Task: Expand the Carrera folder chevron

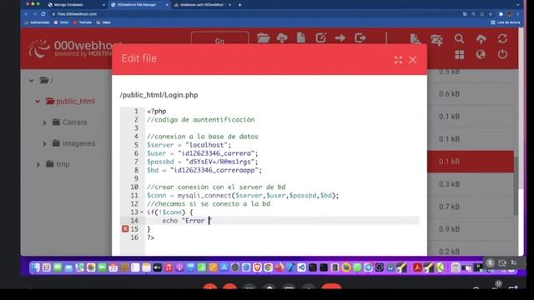Action: coord(44,122)
